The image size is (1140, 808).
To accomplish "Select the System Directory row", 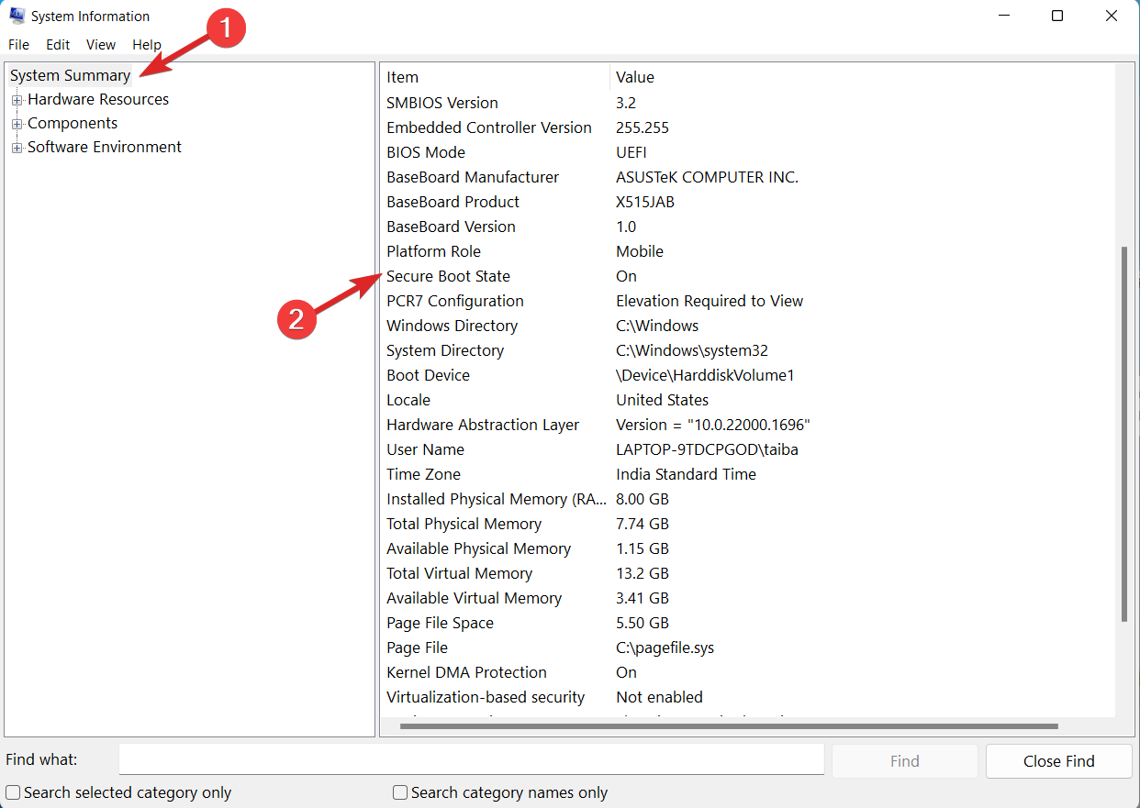I will point(748,350).
